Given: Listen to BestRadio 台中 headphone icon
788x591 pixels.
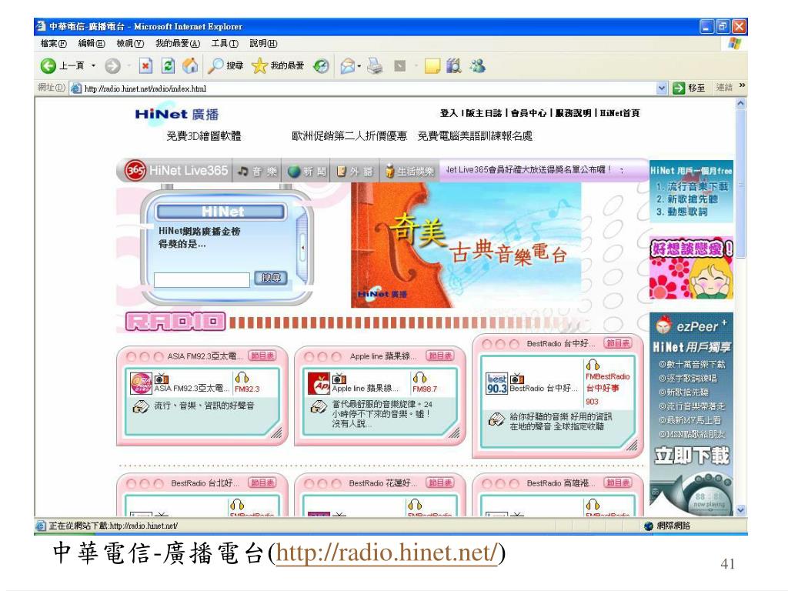Looking at the screenshot, I should pyautogui.click(x=593, y=365).
